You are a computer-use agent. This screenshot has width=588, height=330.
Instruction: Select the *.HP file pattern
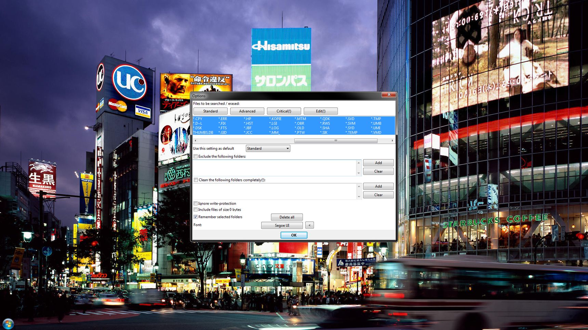[x=248, y=119]
